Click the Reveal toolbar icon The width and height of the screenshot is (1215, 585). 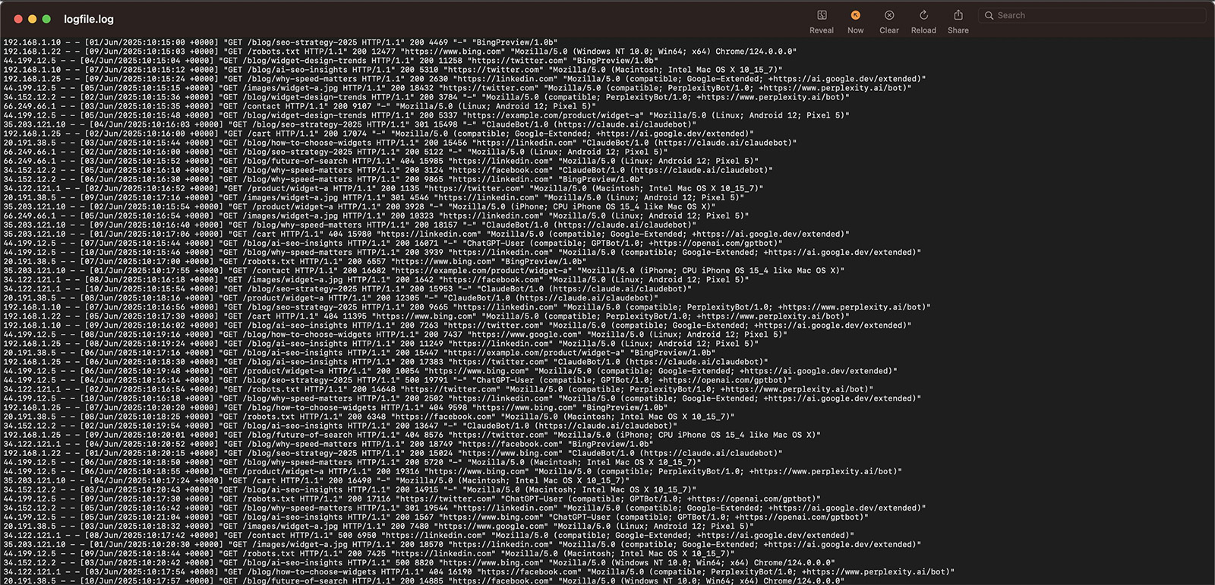coord(822,15)
